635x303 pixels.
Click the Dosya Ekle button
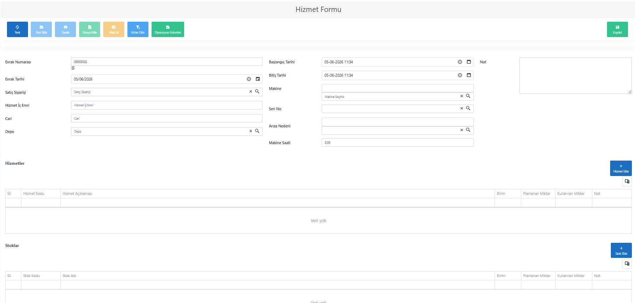(x=90, y=29)
